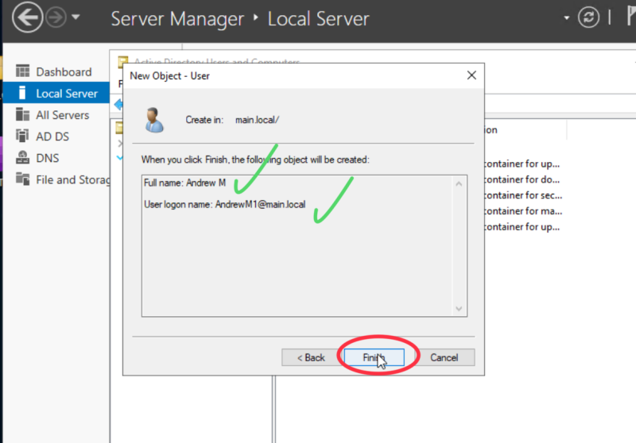Click the Server Manager back arrow
The width and height of the screenshot is (636, 443).
[x=27, y=18]
